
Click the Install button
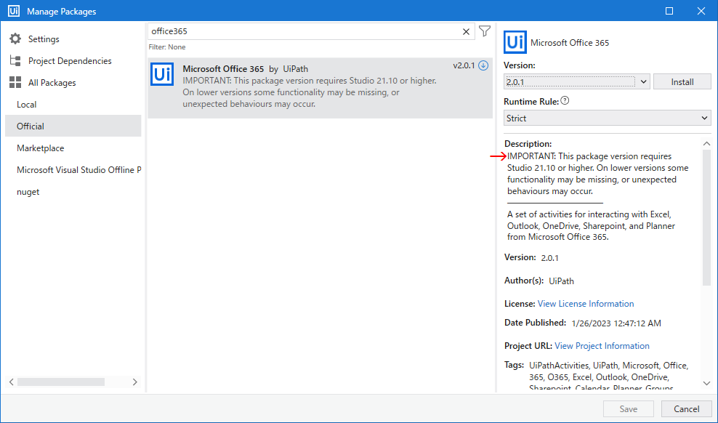click(x=682, y=82)
